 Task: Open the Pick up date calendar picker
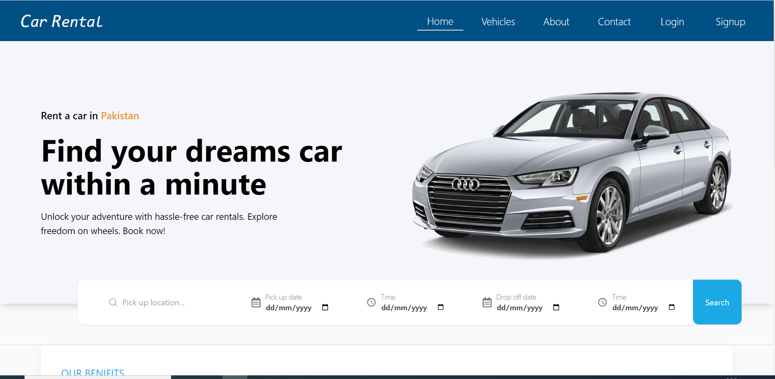point(325,307)
